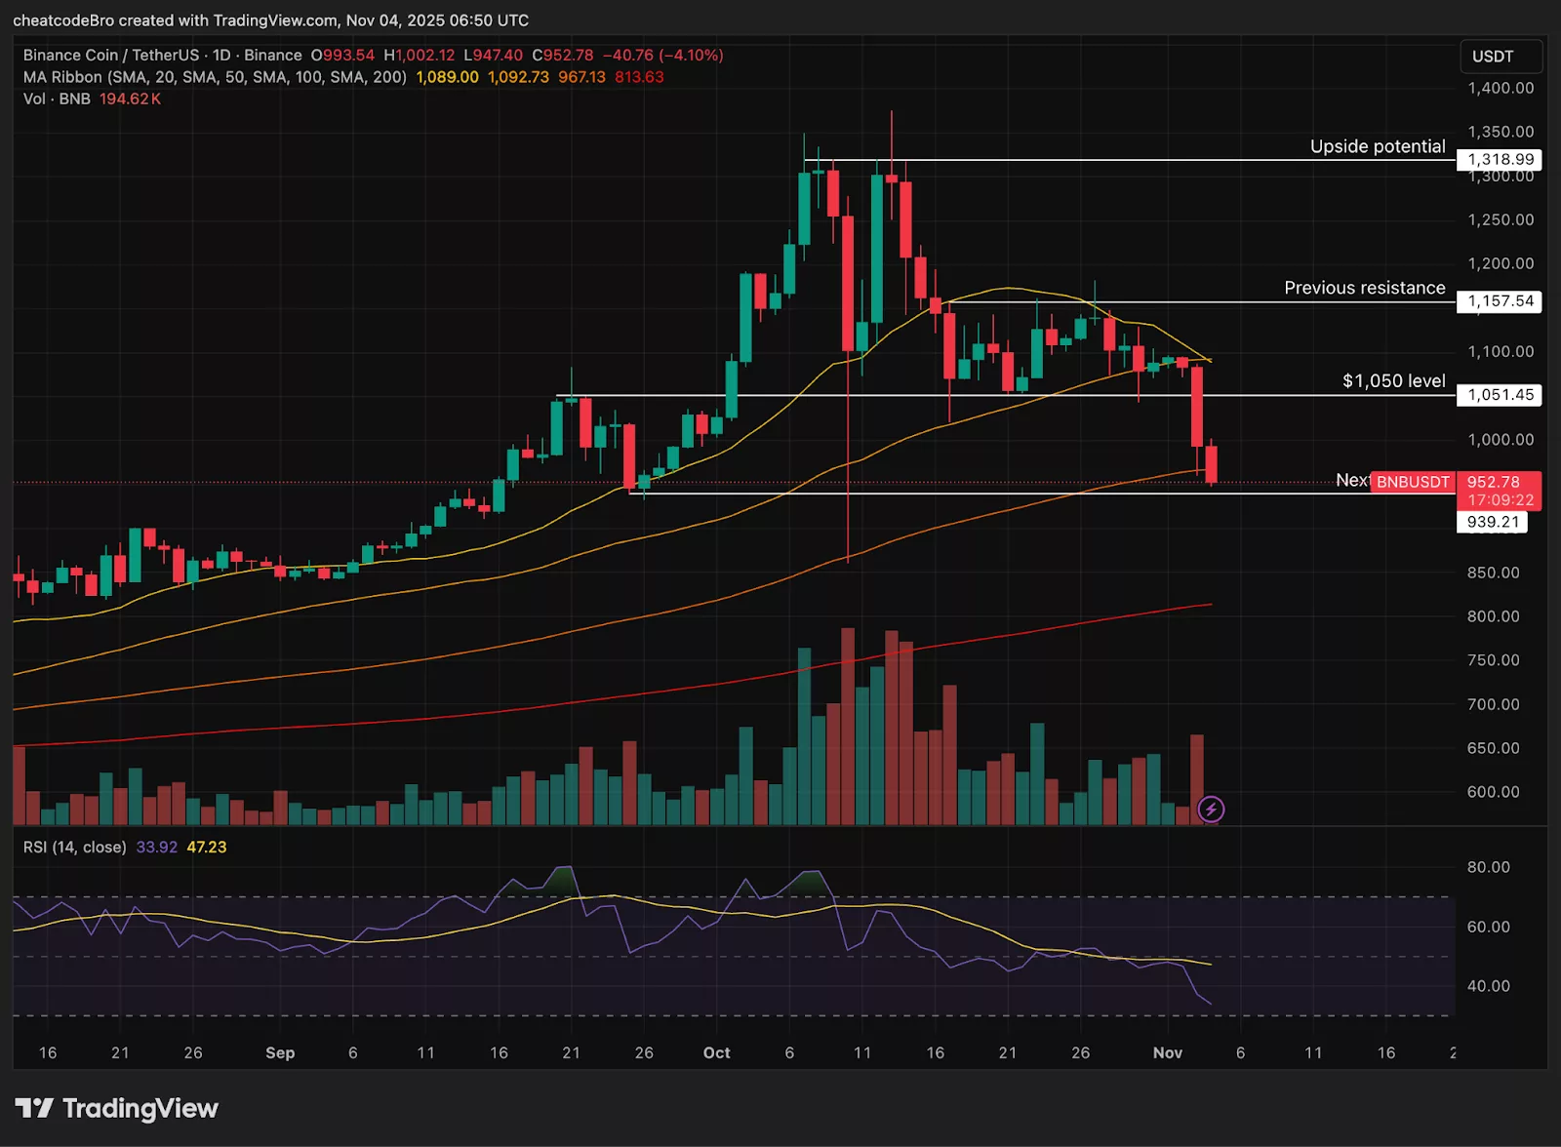
Task: Click the TradingView logo bottom left
Action: click(x=117, y=1108)
